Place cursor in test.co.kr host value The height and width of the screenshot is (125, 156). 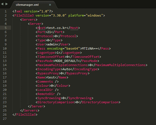pos(57,28)
